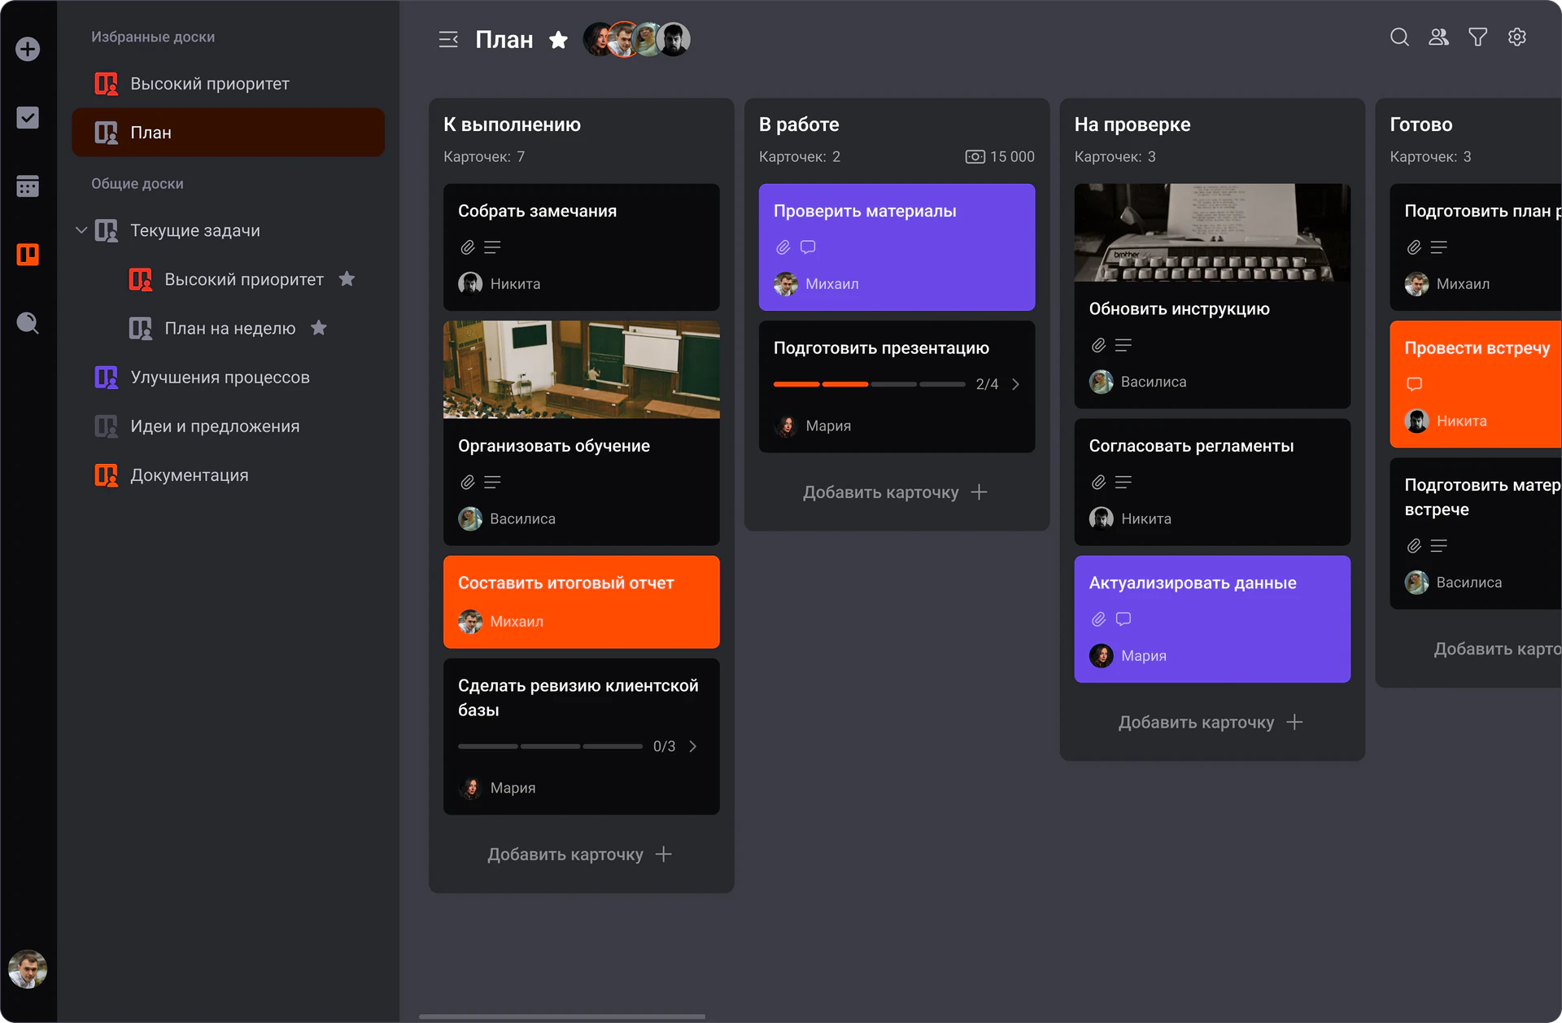Click assignee Мария on Подготовить презентацию card
Viewport: 1562px width, 1023px height.
click(813, 426)
